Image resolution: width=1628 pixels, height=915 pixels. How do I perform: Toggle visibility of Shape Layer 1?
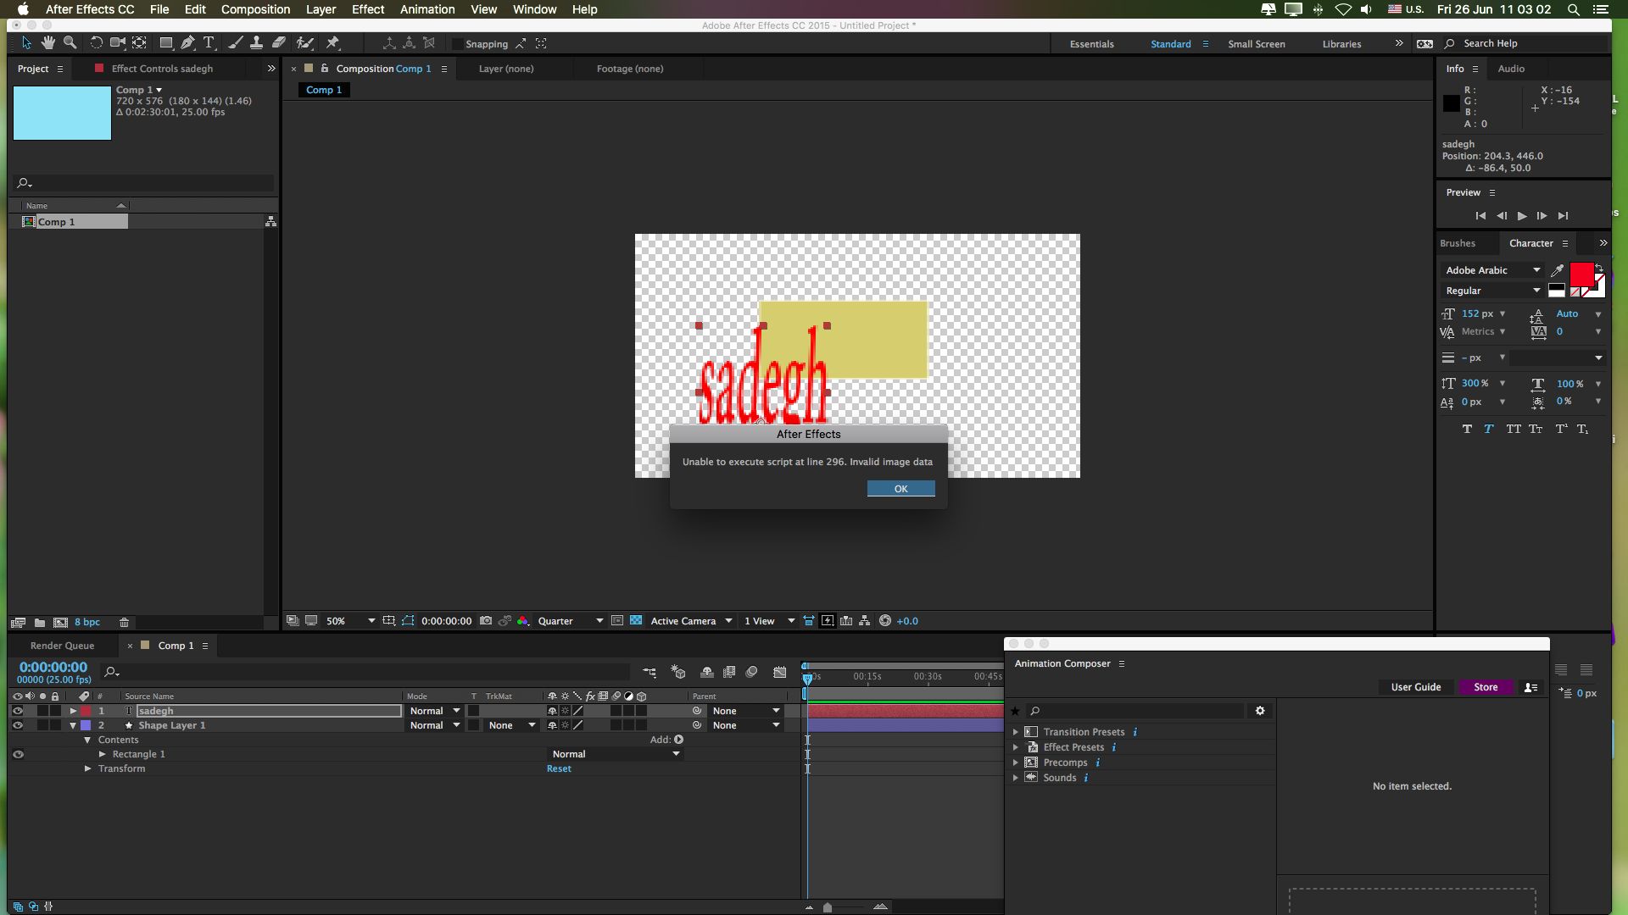[x=17, y=725]
